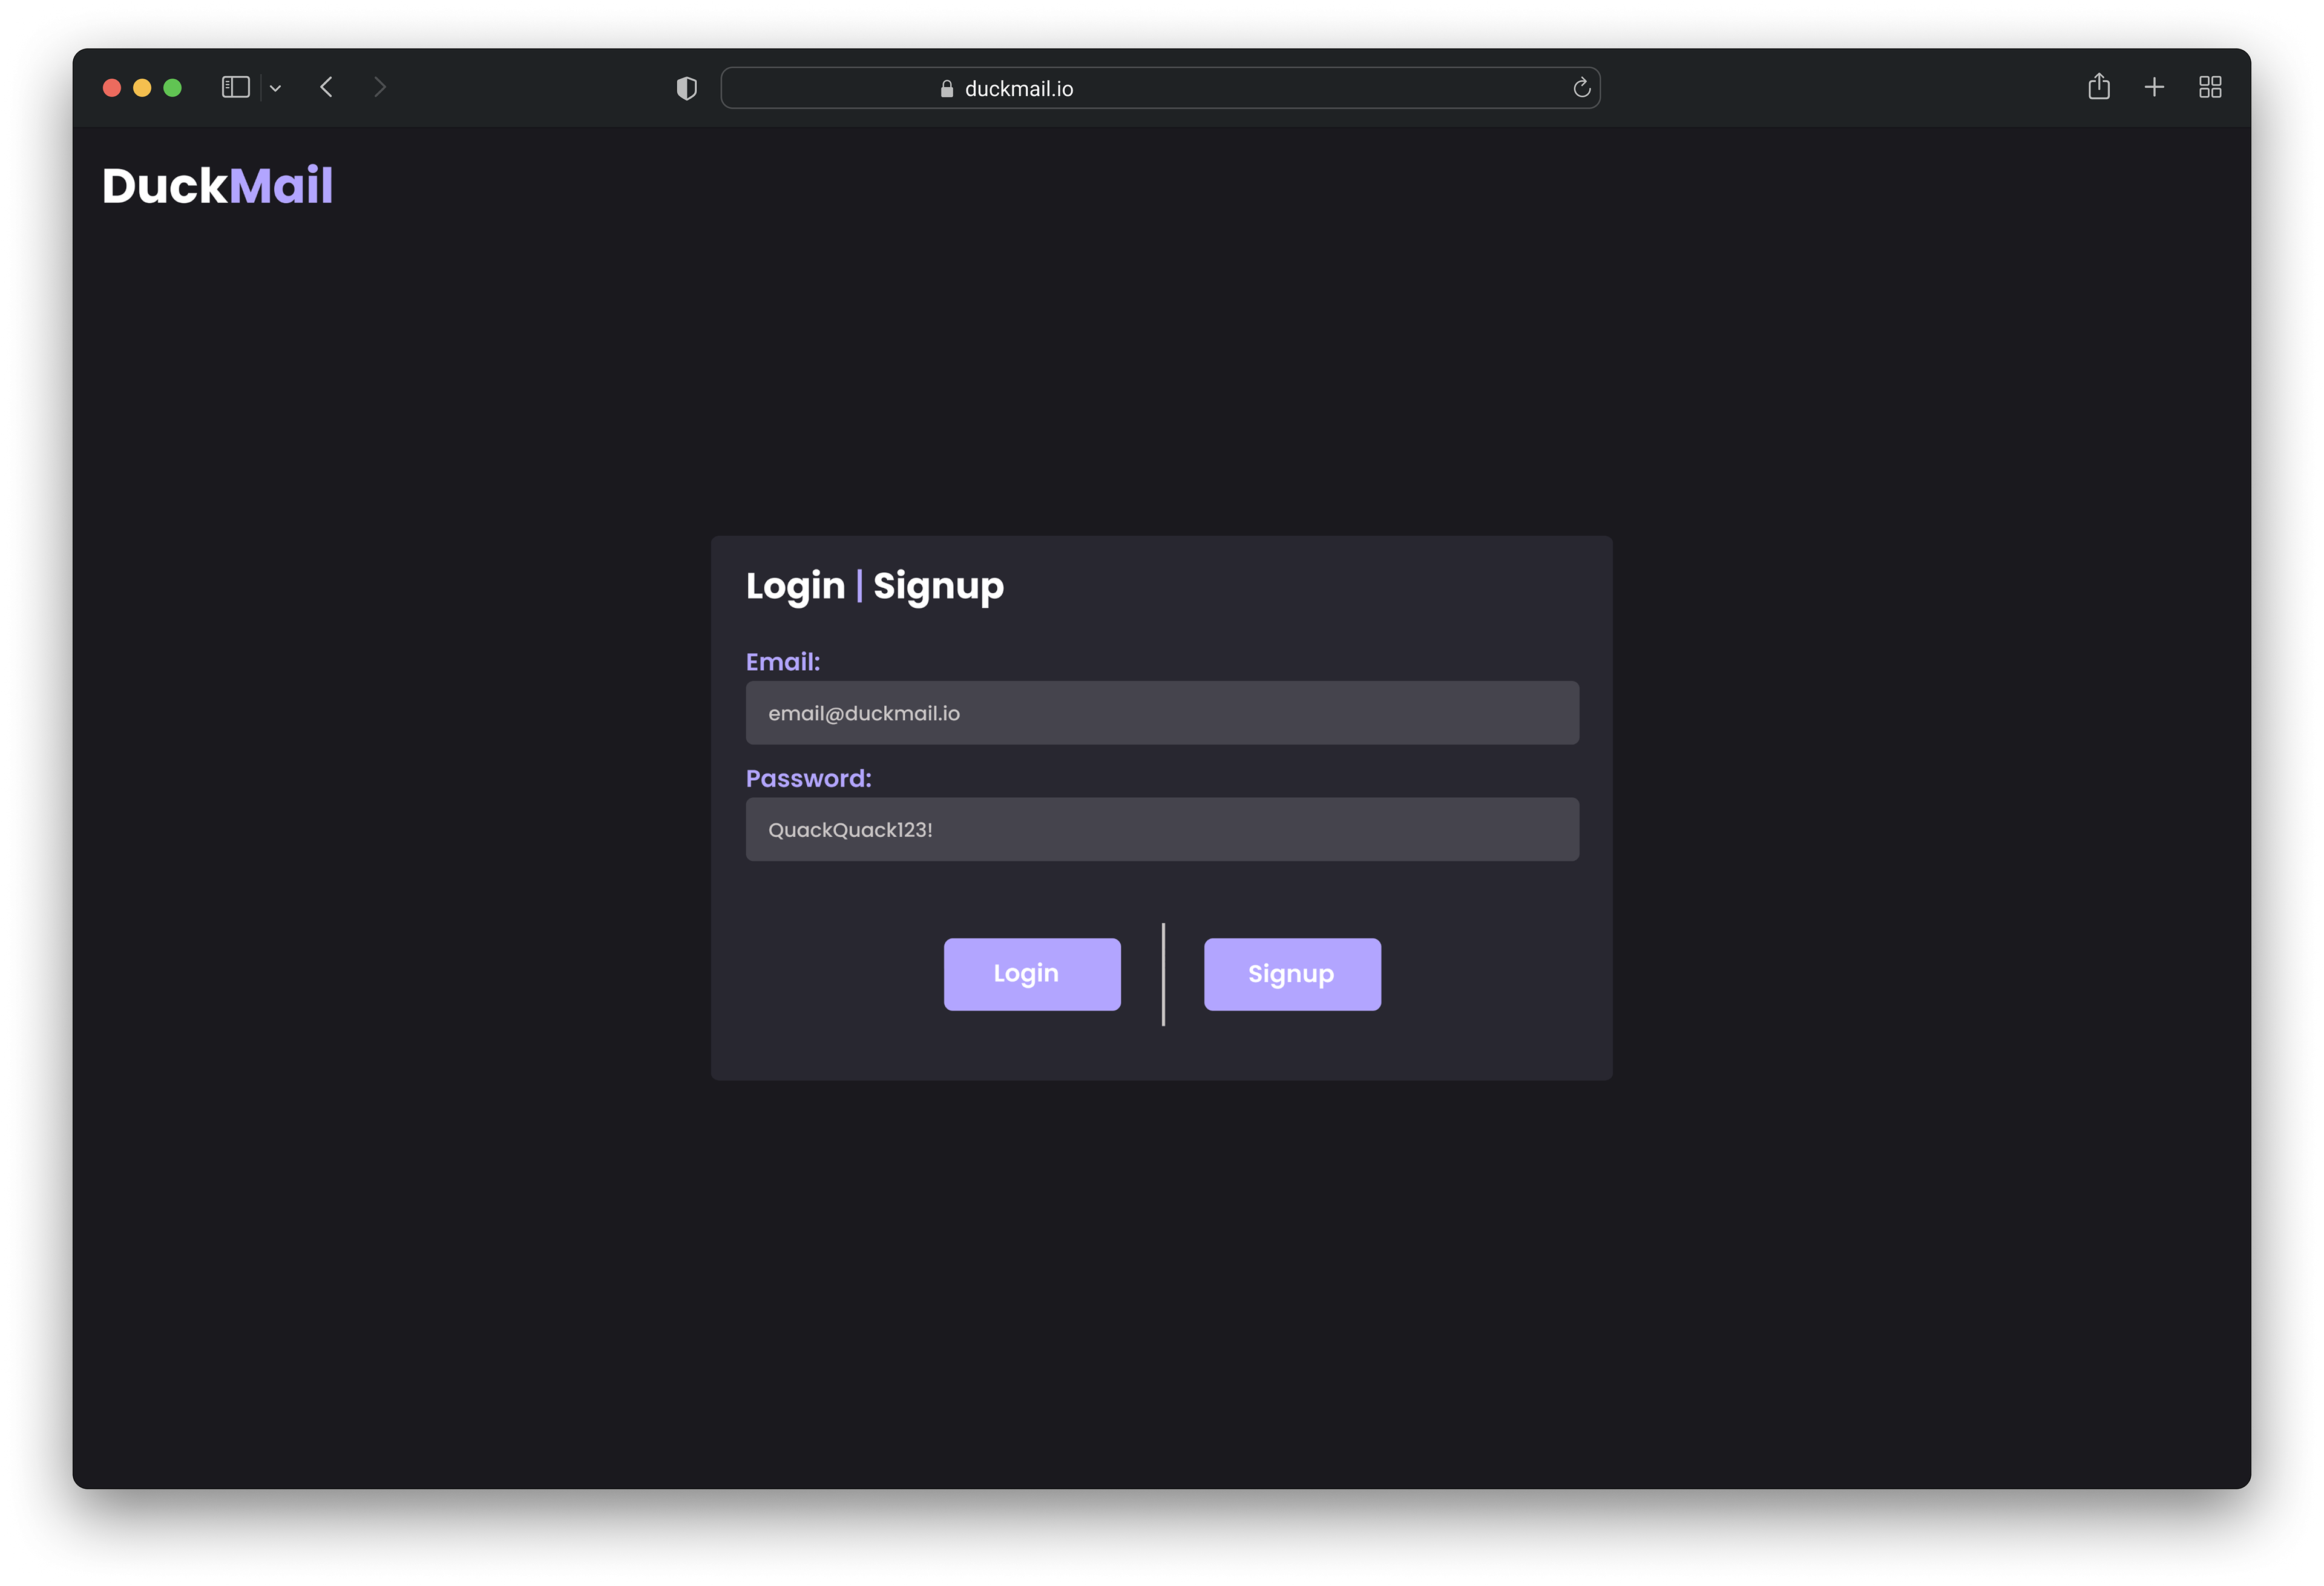Click the Password: label
This screenshot has width=2324, height=1586.
tap(808, 778)
